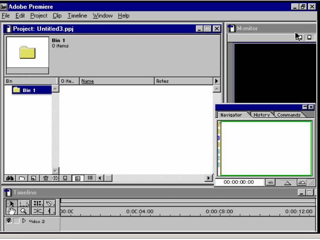Click the Monitor window title icon
Viewport: 320px width, 240px height.
(x=232, y=28)
